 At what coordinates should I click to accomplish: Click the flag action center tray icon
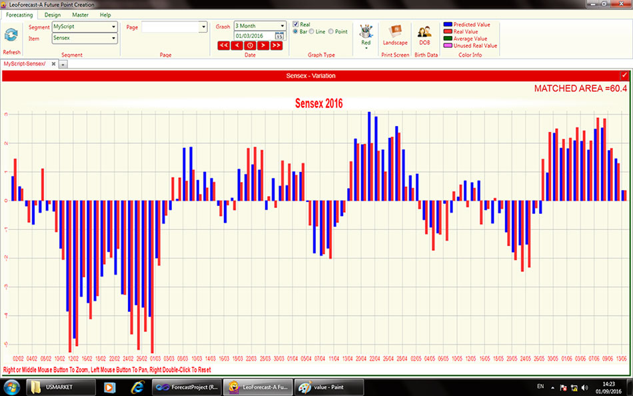point(563,388)
